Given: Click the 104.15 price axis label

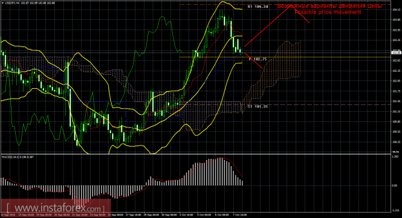Looking at the screenshot, I should tap(396, 10).
